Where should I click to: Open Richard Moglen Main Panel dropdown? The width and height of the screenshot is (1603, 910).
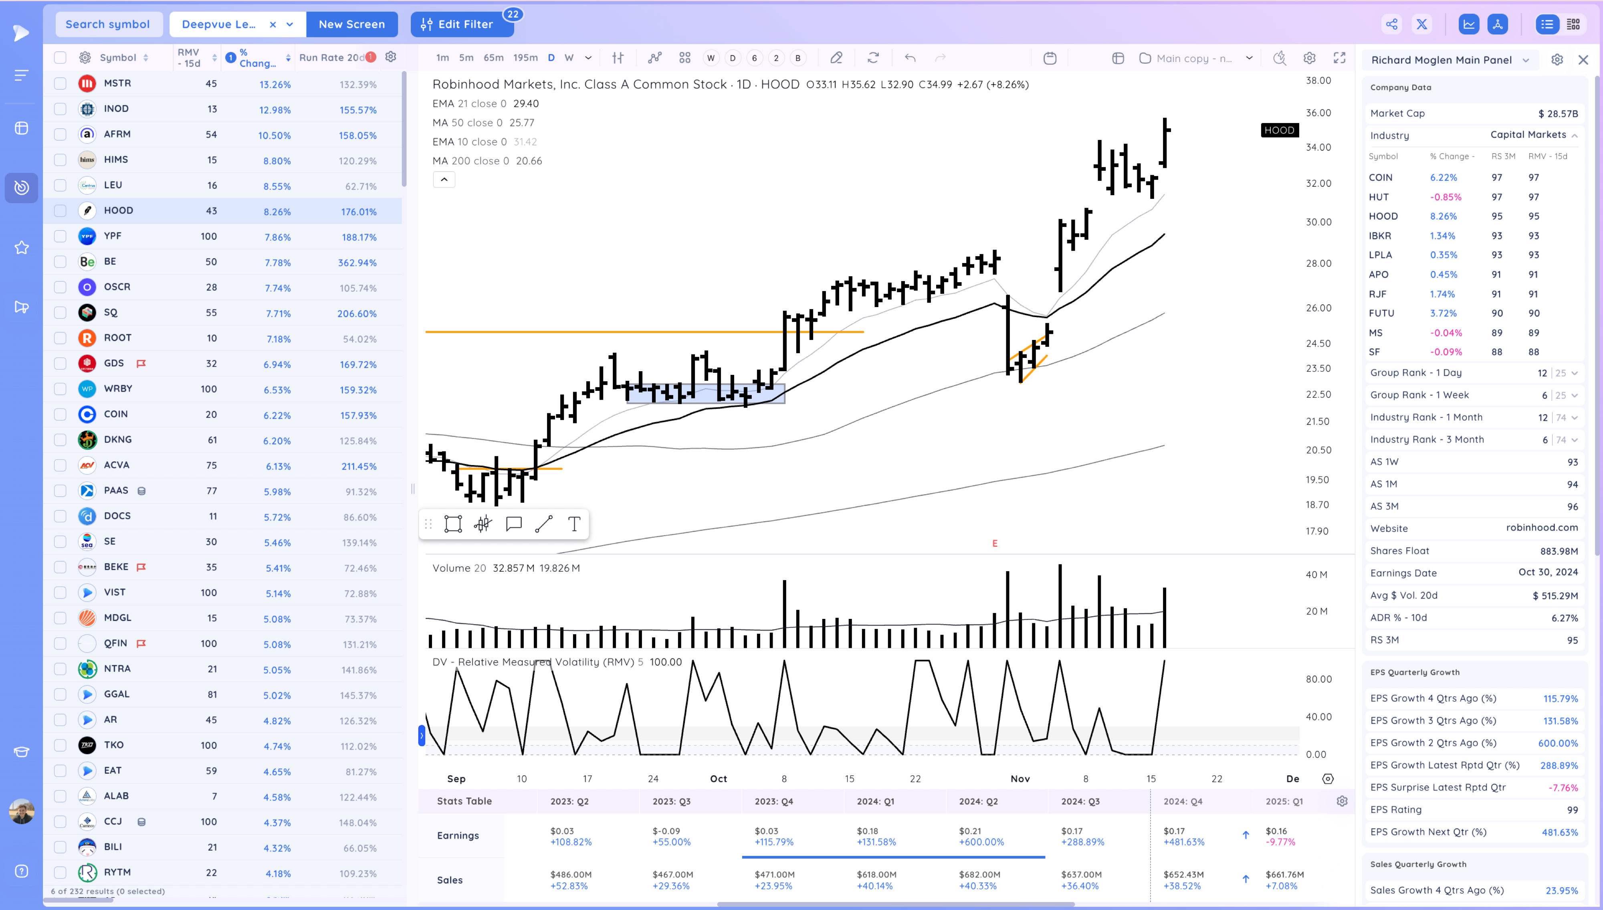(1526, 60)
